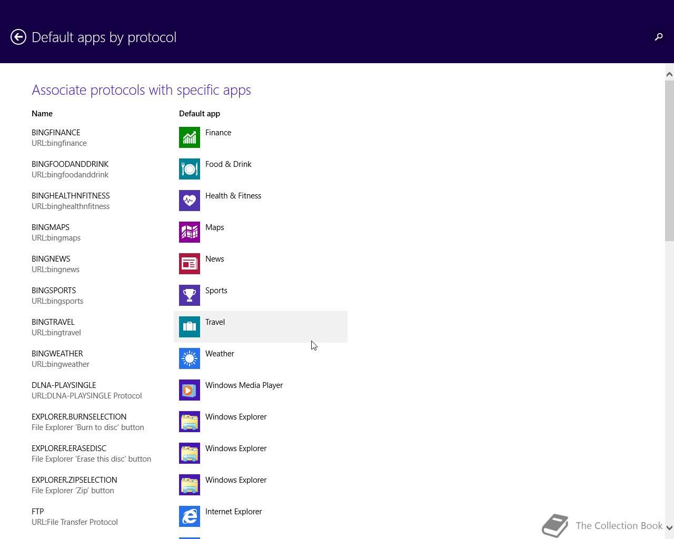Viewport: 674px width, 539px height.
Task: Click the vertical scrollbar up arrow
Action: (669, 74)
